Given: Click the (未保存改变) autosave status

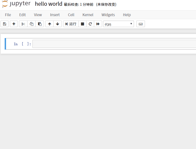Looking at the screenshot, I should [106, 4].
